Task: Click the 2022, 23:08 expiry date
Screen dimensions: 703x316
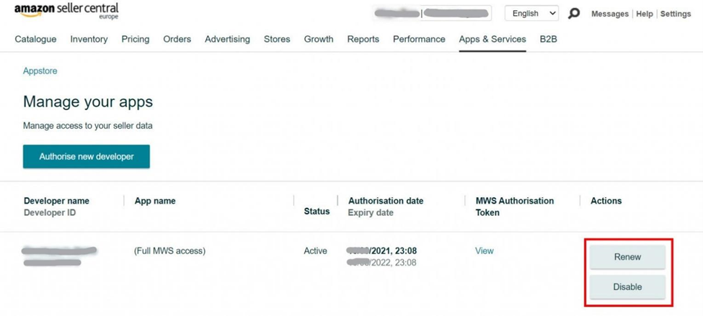Action: click(x=382, y=263)
